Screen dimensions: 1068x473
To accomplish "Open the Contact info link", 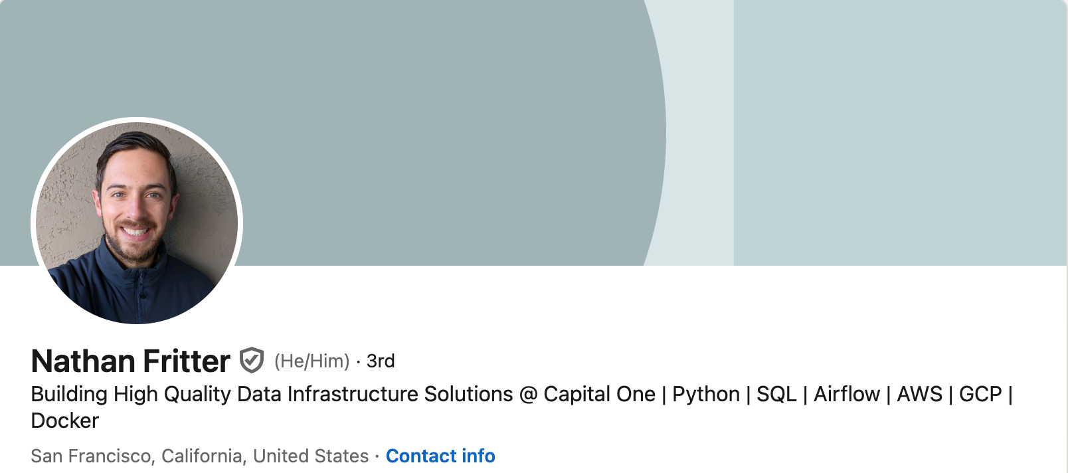I will pos(440,456).
